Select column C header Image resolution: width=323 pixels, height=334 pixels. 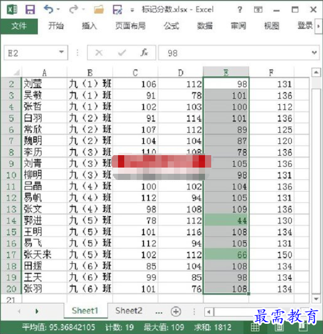coord(135,73)
